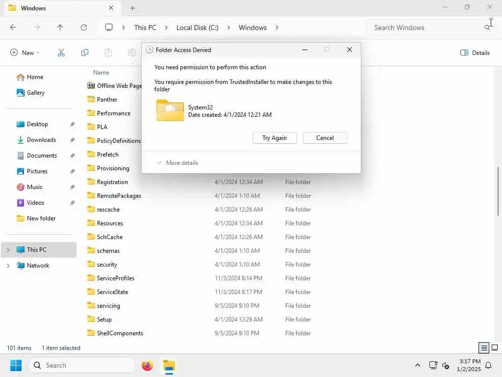502x377 pixels.
Task: Open Home in the navigation pane
Action: [35, 77]
